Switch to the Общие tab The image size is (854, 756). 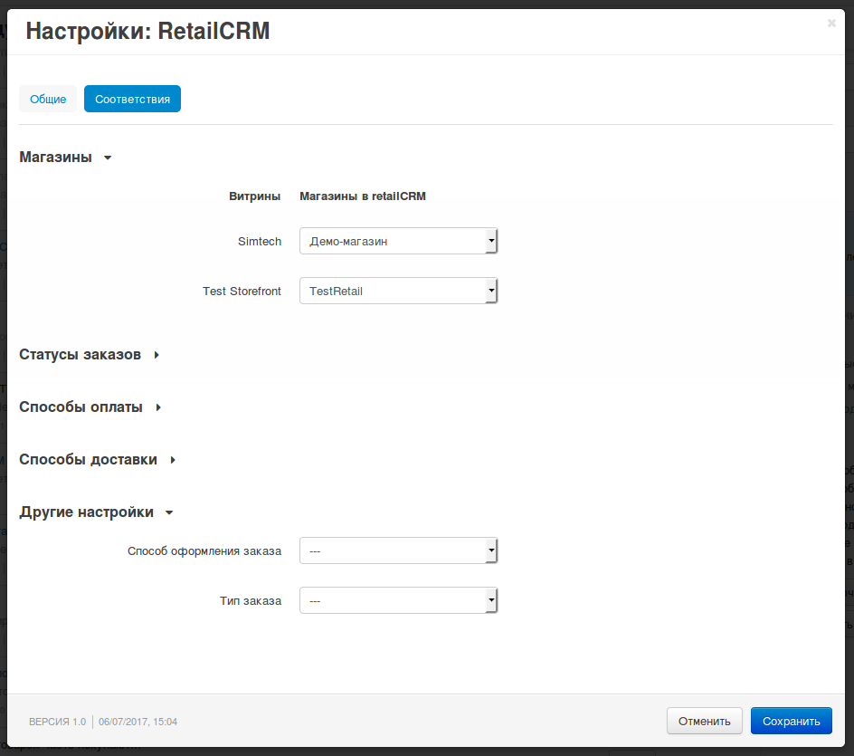pos(48,99)
